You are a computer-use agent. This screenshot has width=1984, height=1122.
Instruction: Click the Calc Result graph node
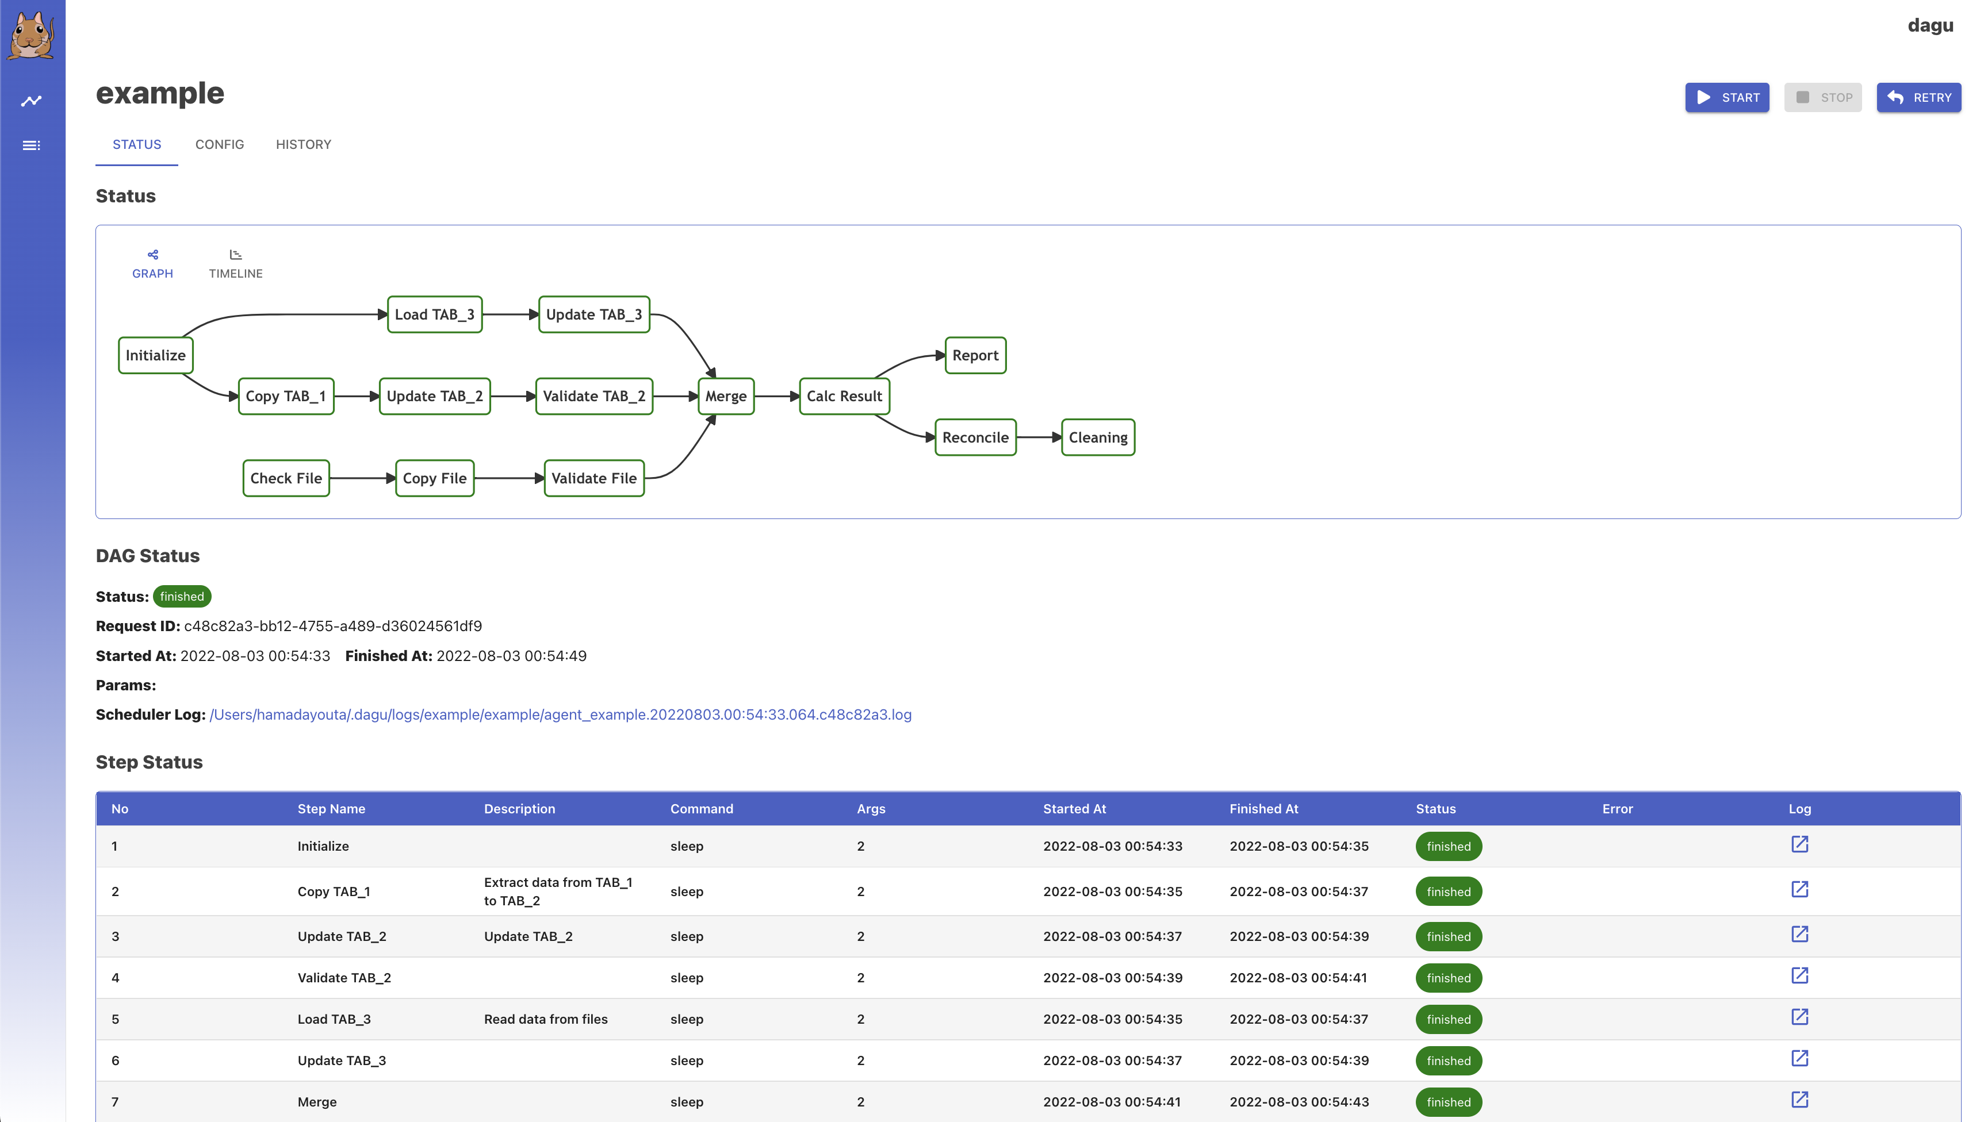pos(844,396)
